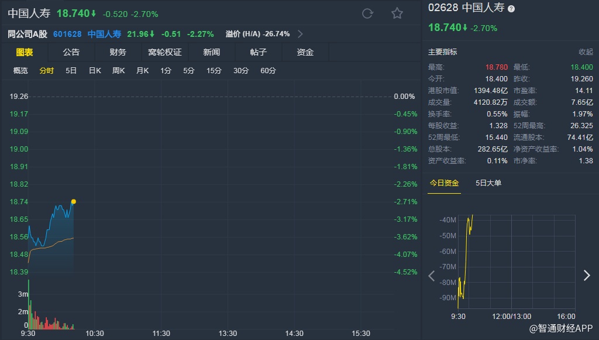Switch to the 财务 tab

point(118,52)
